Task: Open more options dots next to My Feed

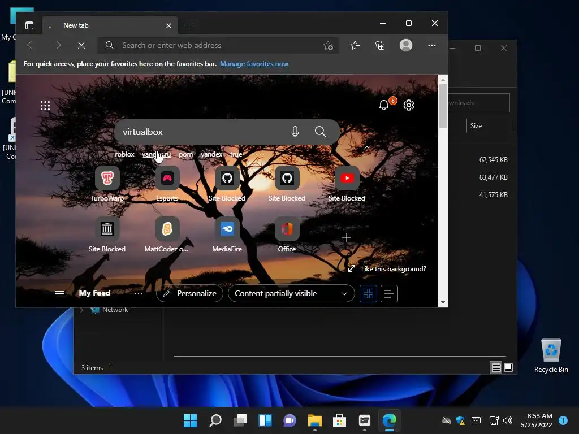Action: click(139, 294)
